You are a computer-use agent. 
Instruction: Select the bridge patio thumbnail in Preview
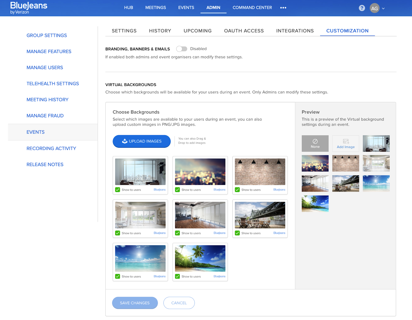(x=346, y=183)
